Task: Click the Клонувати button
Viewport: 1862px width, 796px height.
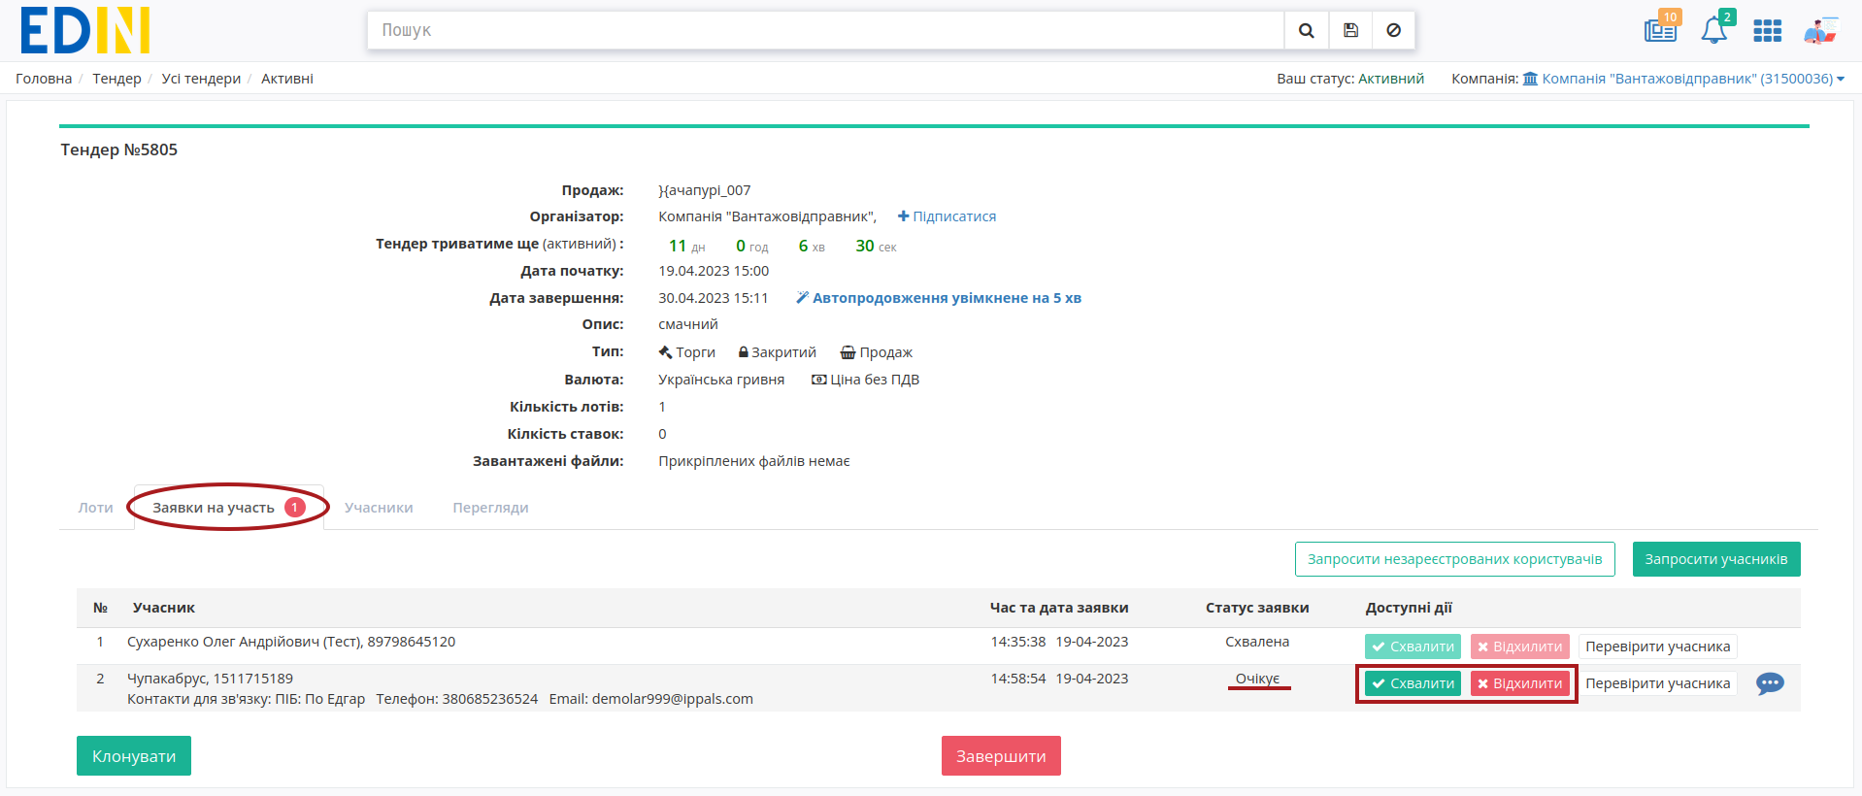Action: tap(134, 756)
